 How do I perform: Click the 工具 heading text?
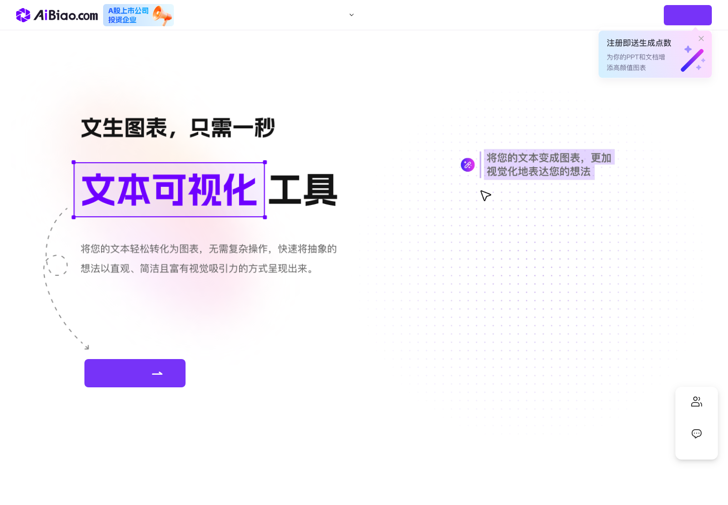(303, 190)
